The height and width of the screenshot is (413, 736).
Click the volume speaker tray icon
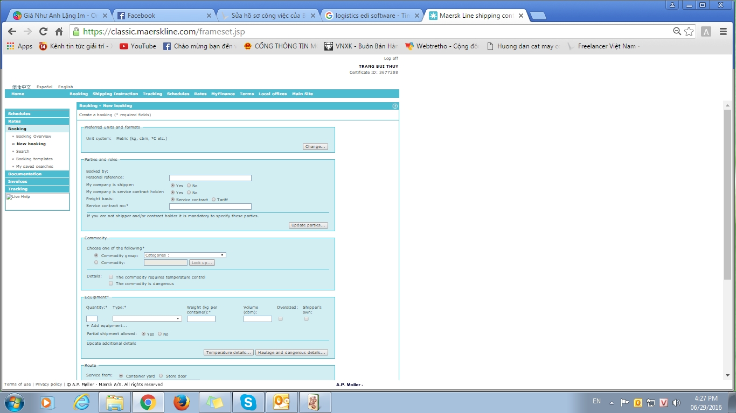point(676,402)
